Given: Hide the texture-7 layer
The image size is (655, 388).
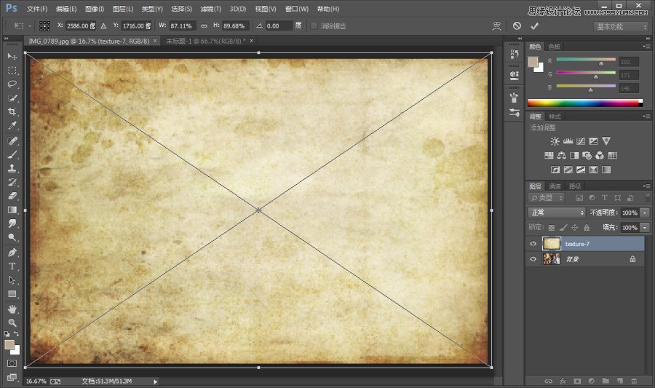Looking at the screenshot, I should click(533, 244).
